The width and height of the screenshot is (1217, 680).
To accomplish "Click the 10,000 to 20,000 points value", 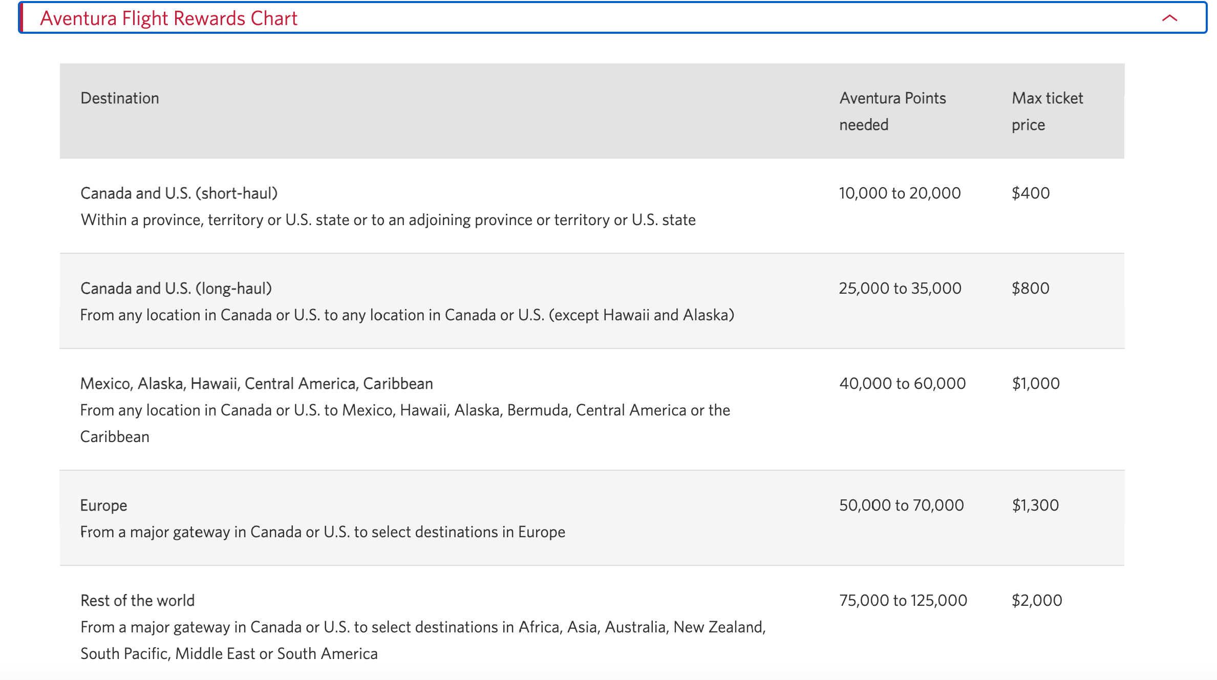I will pos(900,193).
